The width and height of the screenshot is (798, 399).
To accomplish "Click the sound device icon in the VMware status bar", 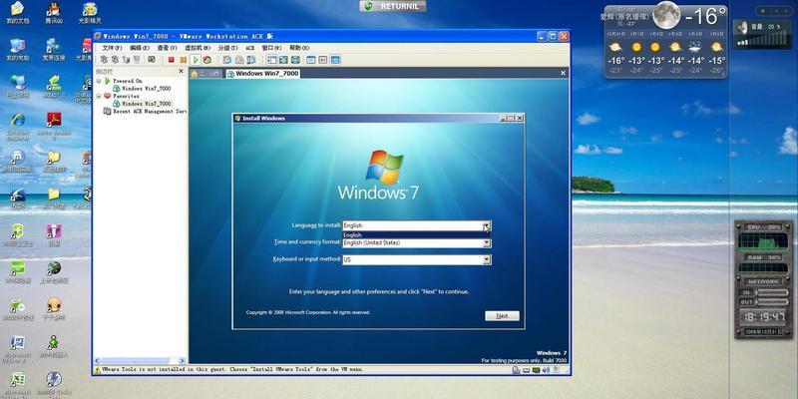I will click(546, 370).
